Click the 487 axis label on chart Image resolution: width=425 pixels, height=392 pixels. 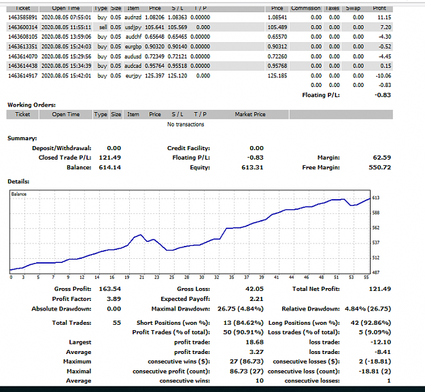click(x=376, y=272)
